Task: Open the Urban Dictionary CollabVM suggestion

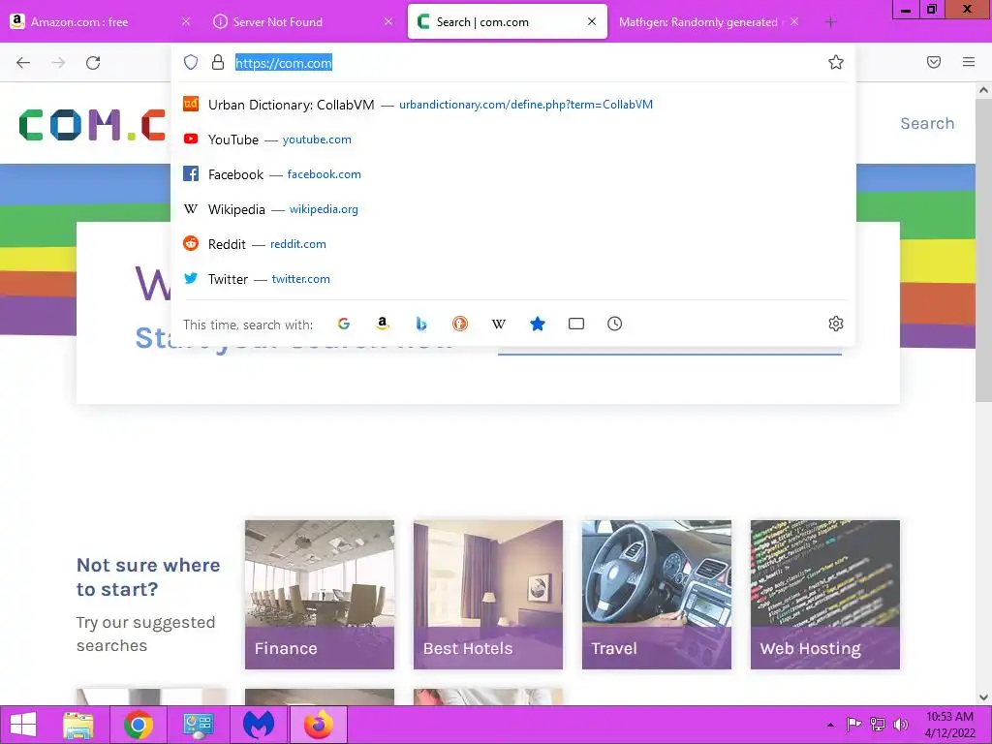Action: pyautogui.click(x=512, y=105)
